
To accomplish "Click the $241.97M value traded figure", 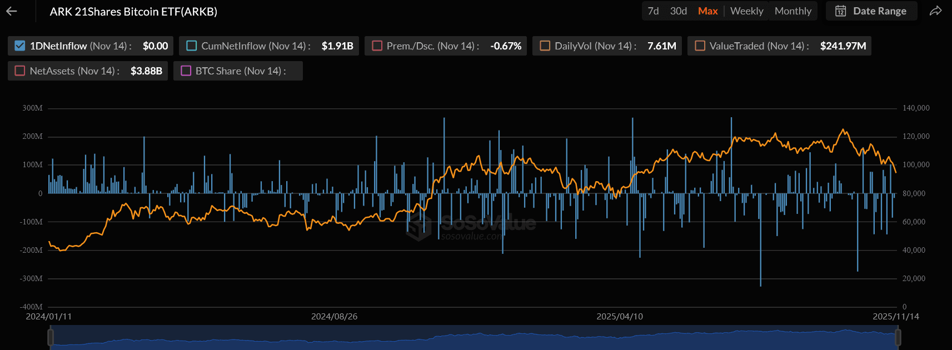I will point(843,46).
